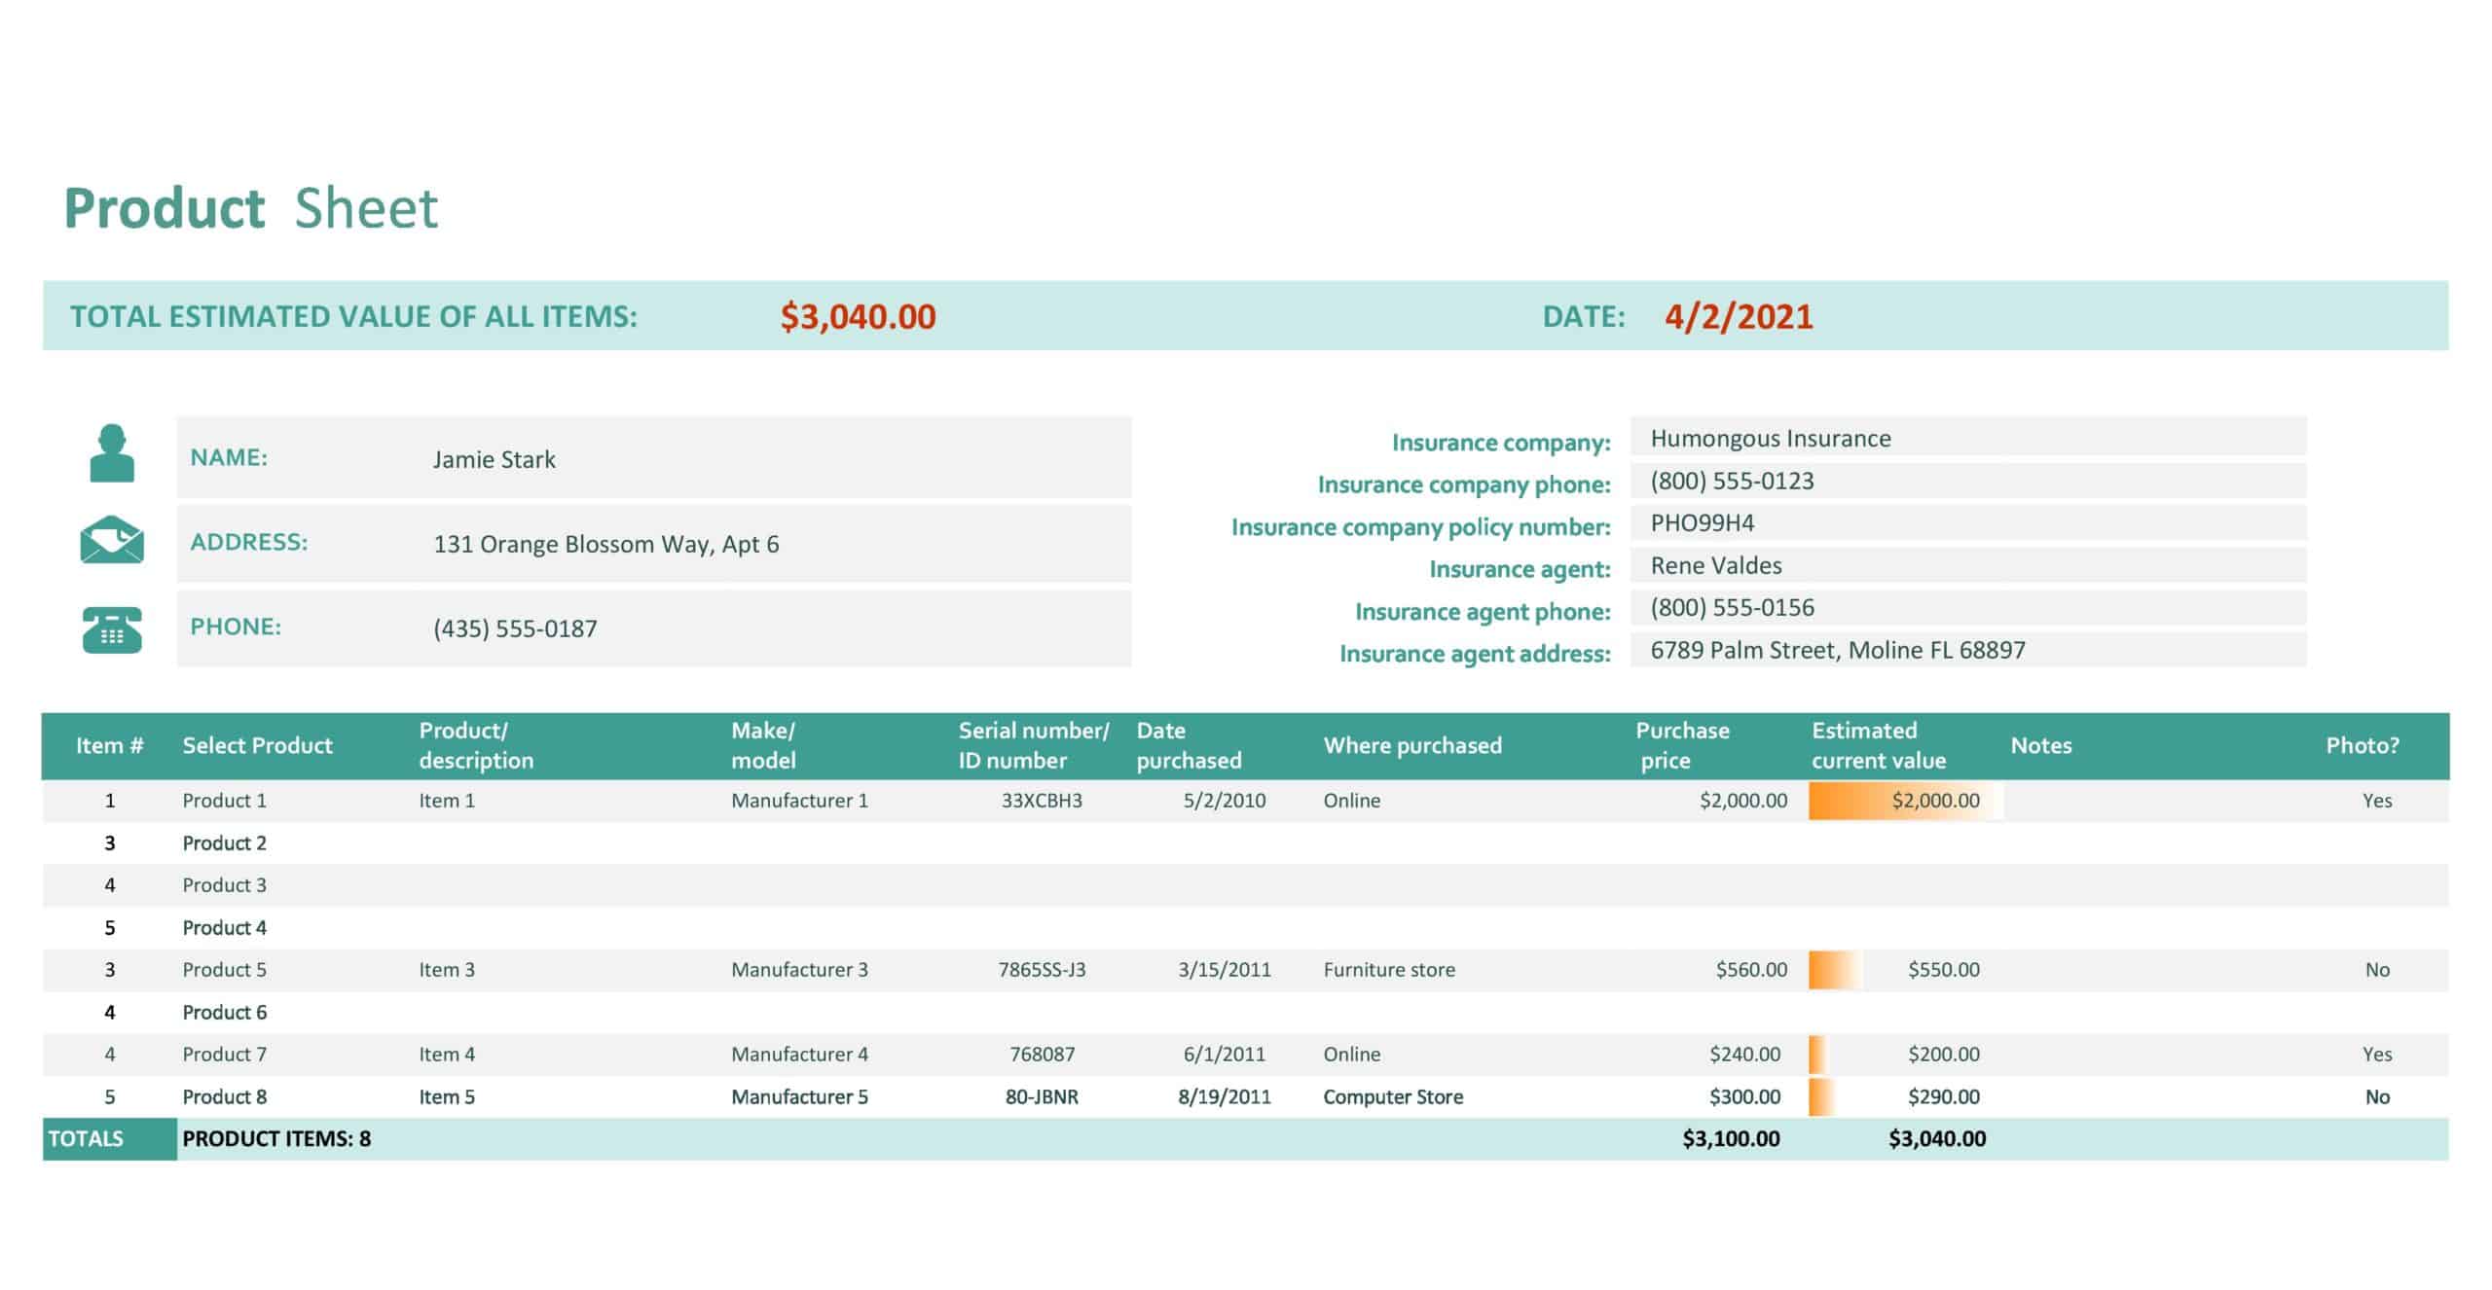Click the Yes photo cell for Product 7
The width and height of the screenshot is (2492, 1290).
[2376, 1055]
